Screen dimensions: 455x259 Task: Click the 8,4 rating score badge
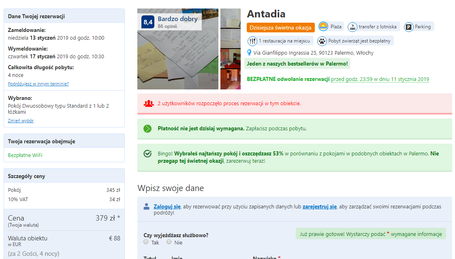[148, 22]
